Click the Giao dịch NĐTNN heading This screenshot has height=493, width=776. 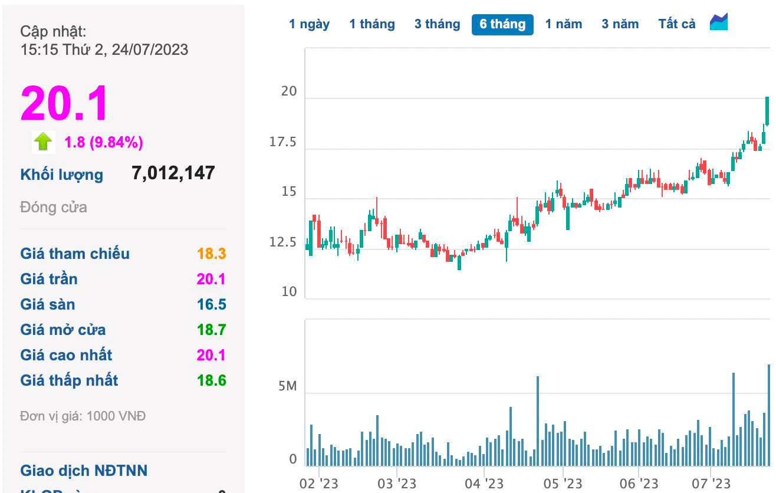(x=84, y=471)
